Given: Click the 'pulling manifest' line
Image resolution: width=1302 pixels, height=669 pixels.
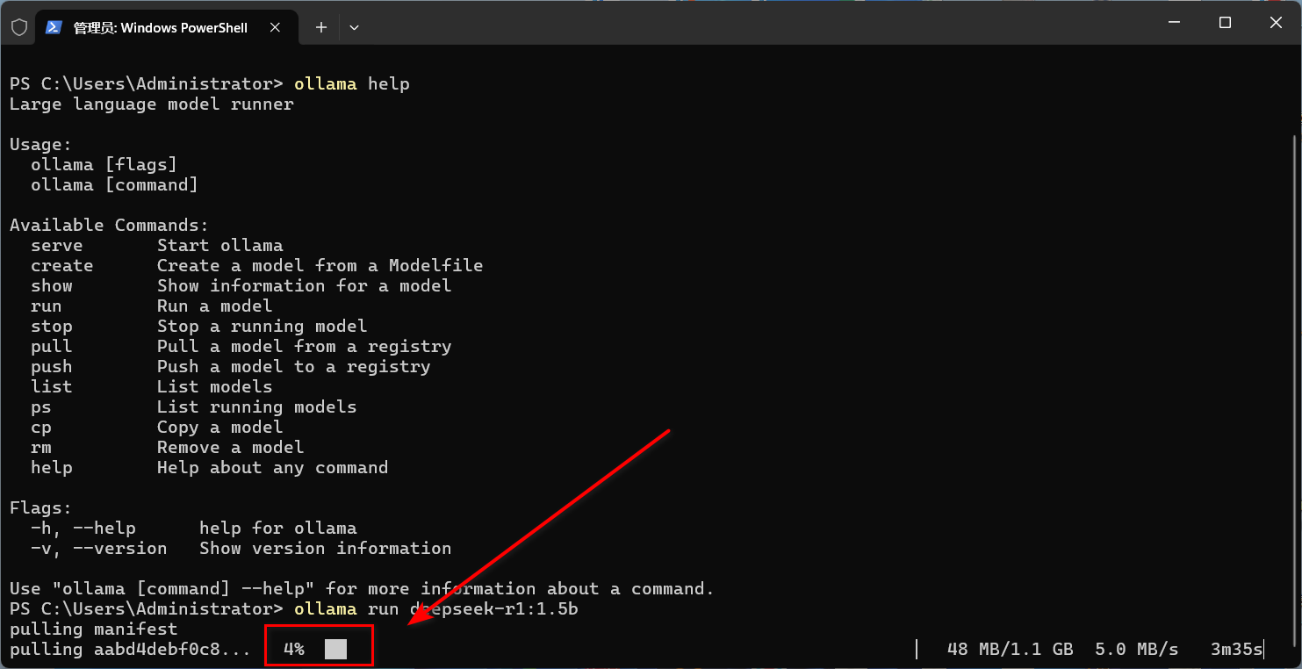Looking at the screenshot, I should tap(94, 629).
